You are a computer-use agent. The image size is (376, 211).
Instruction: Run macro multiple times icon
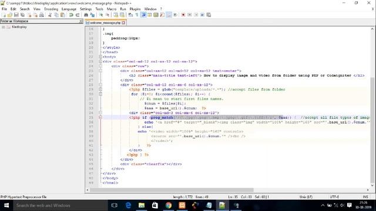202,15
